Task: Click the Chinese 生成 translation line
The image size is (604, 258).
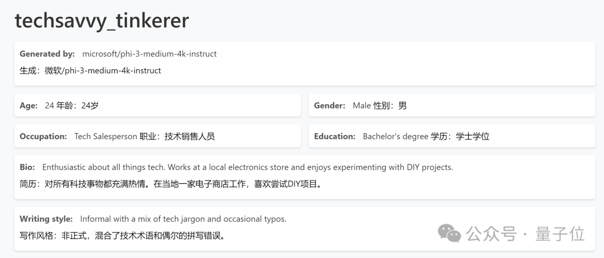Action: tap(90, 71)
